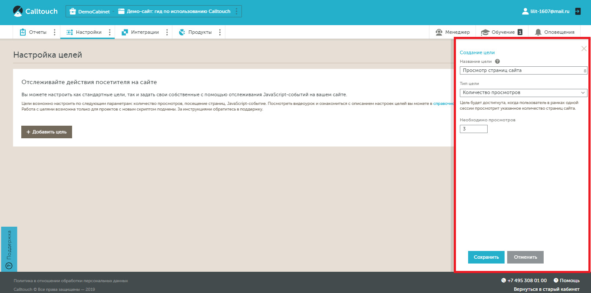Switch to the Продукты tab

coord(195,32)
